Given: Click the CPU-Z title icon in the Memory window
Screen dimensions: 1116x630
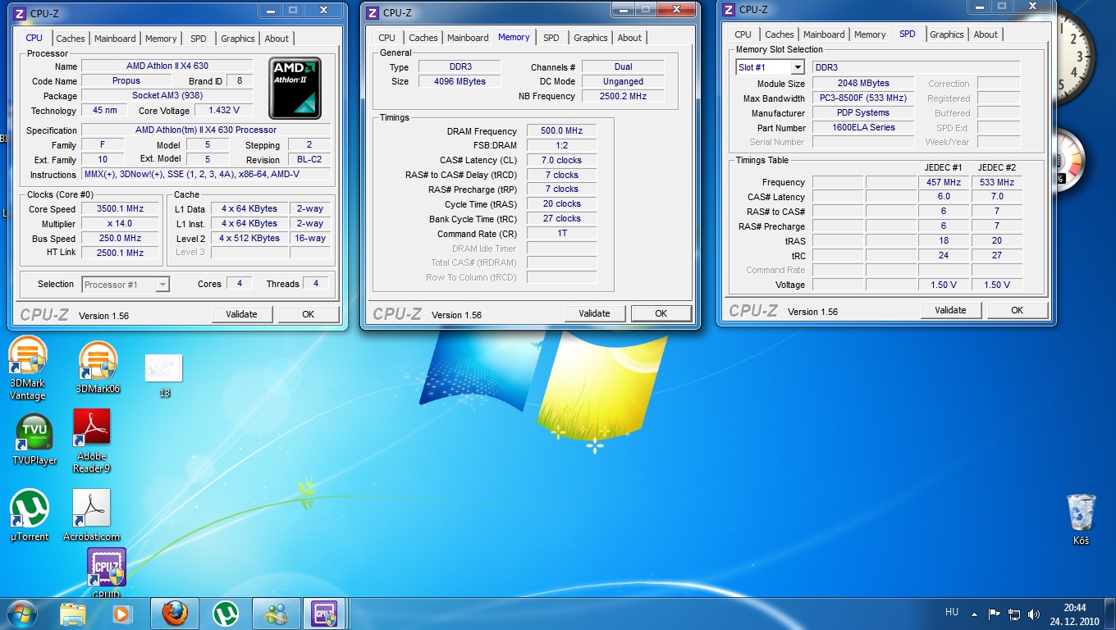Looking at the screenshot, I should click(x=373, y=12).
